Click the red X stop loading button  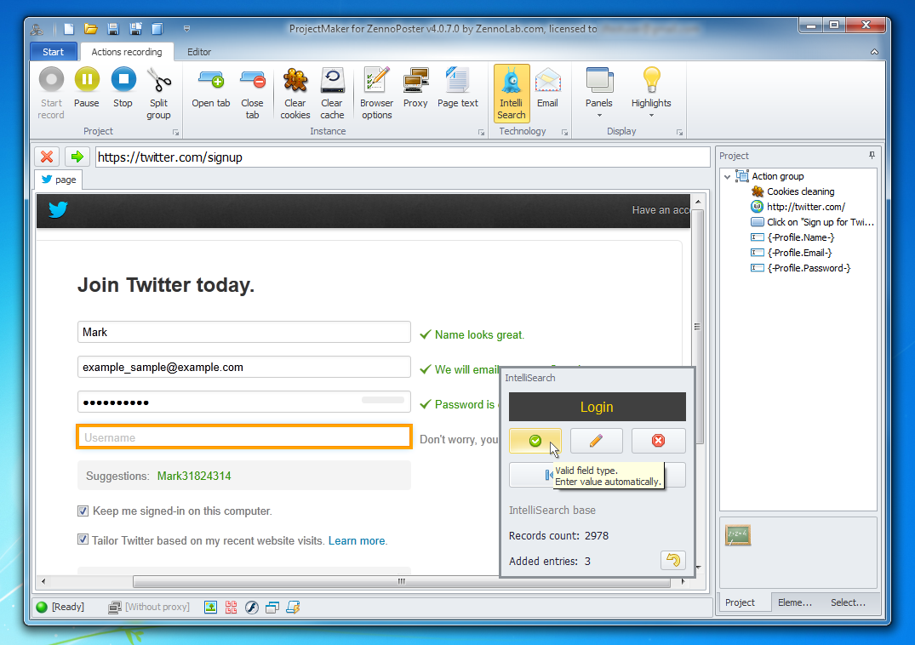pos(47,157)
